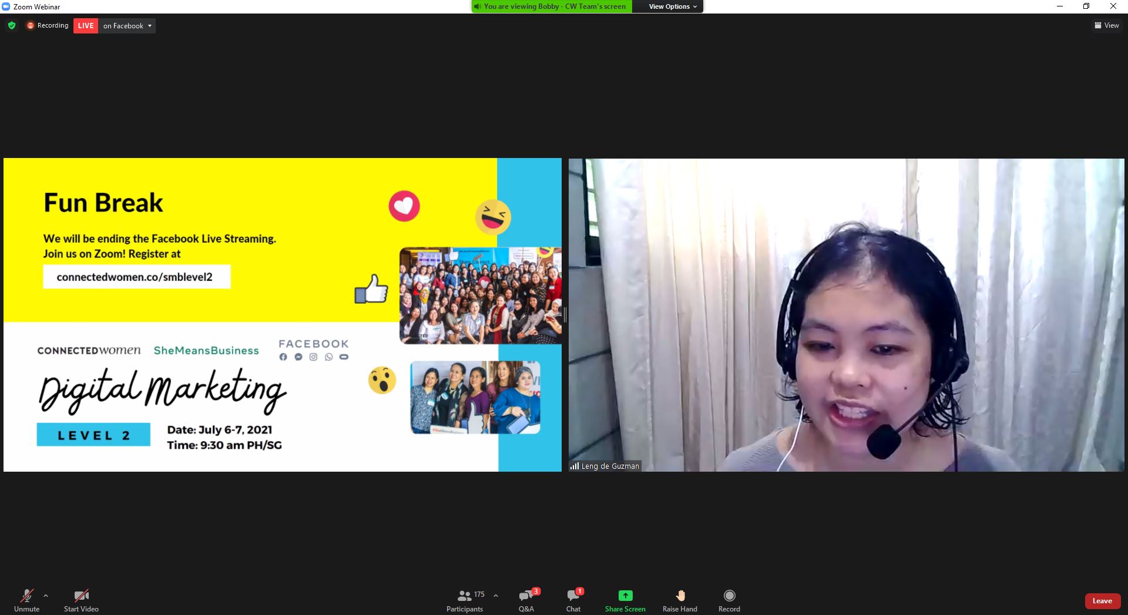1128x615 pixels.
Task: Click the Facebook app icon under FACEBOOK
Action: 283,357
